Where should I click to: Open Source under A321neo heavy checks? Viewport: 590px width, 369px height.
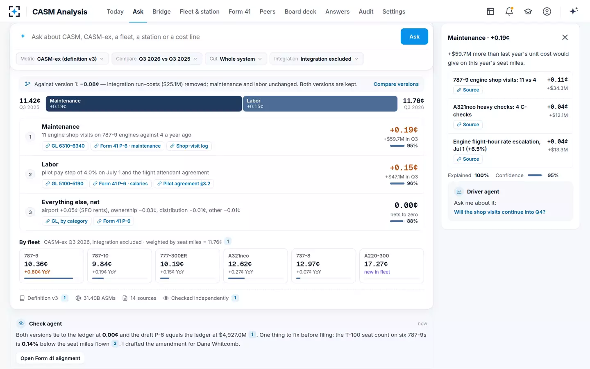point(468,125)
